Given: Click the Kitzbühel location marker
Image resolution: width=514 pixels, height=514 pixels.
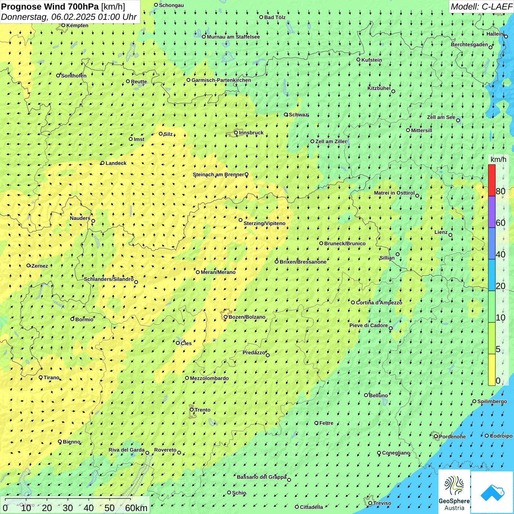Looking at the screenshot, I should 393,91.
